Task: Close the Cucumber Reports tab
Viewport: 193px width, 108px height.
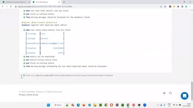Action: tap(59, 2)
